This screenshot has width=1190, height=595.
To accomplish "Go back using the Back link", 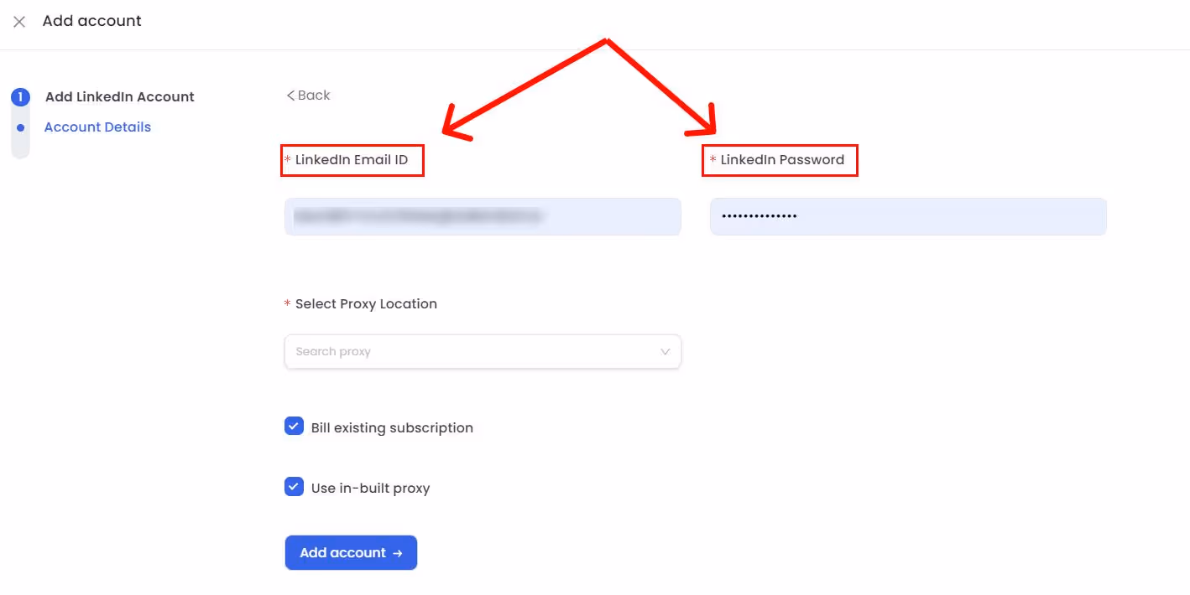I will tap(308, 95).
